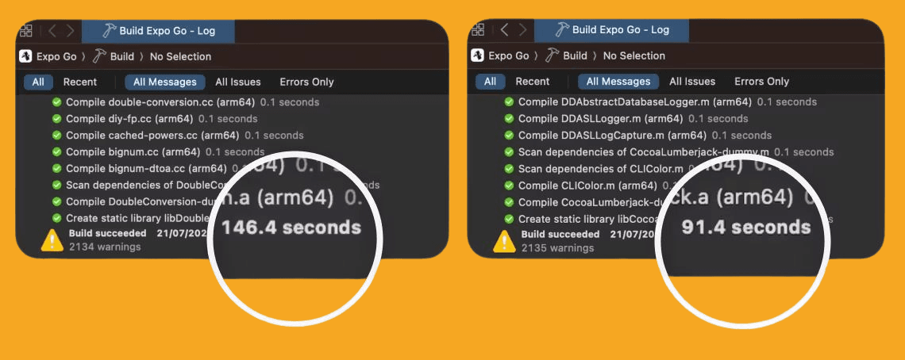Select the Compile cached-powers.cc log row
The height and width of the screenshot is (360, 905).
pos(152,136)
